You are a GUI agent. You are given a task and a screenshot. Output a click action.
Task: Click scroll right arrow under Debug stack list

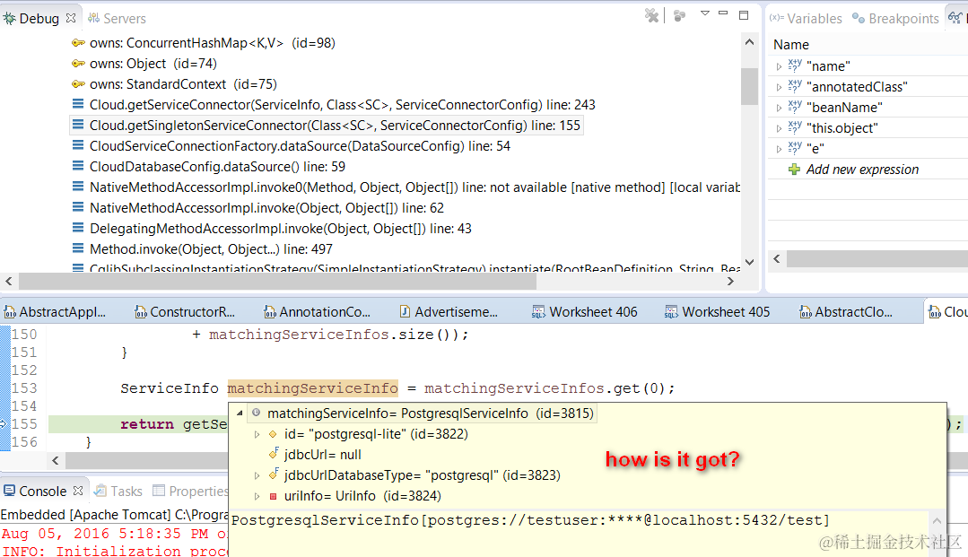(x=730, y=281)
